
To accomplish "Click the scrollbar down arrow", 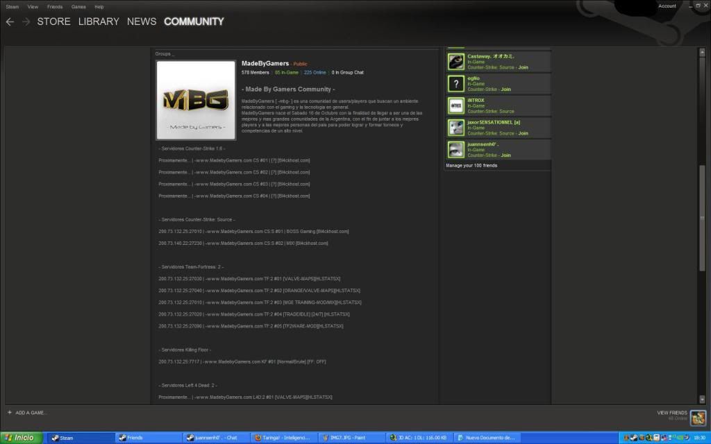I will point(703,399).
